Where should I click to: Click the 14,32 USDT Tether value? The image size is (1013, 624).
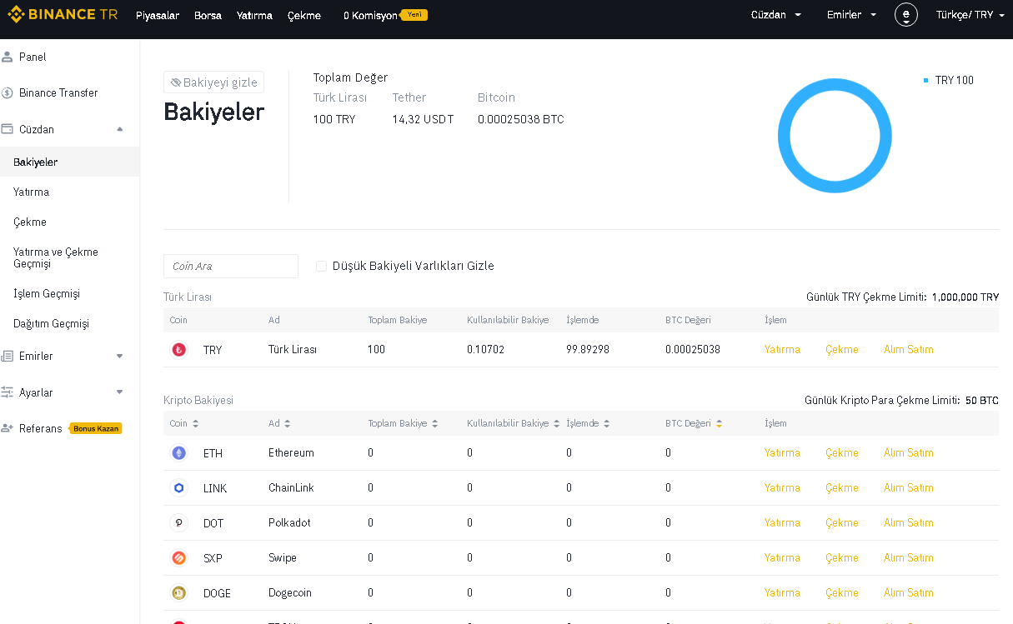[x=424, y=119]
